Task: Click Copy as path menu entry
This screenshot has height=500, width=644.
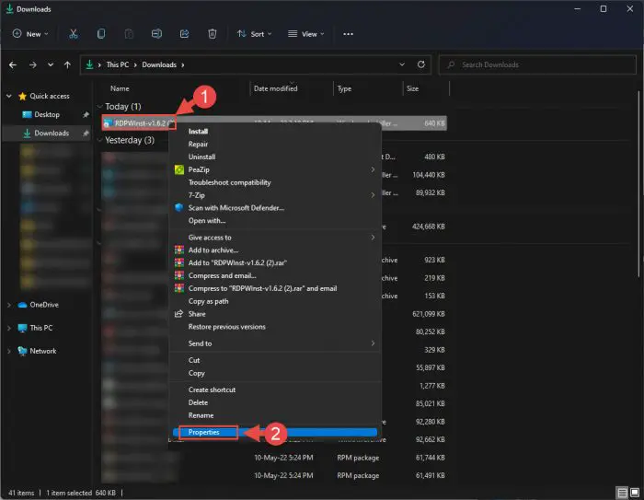Action: pos(209,301)
